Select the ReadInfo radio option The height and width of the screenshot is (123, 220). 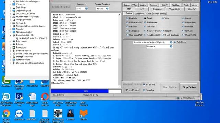(x=127, y=18)
